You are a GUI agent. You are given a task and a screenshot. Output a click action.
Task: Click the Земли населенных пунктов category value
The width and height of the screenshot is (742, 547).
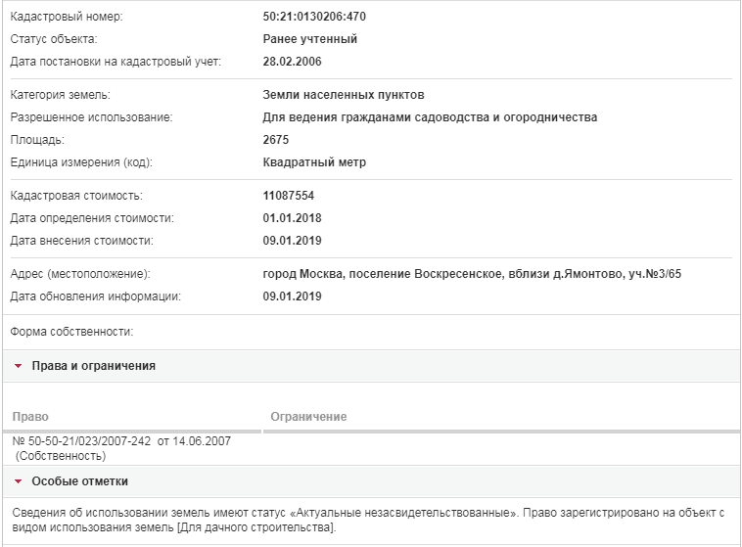pos(344,95)
